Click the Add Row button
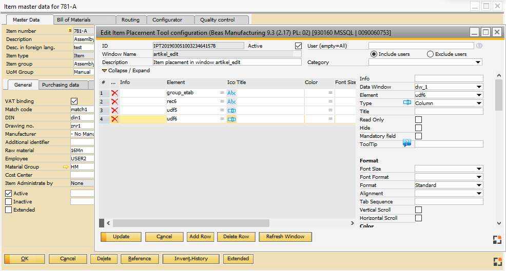The width and height of the screenshot is (506, 271). point(200,237)
